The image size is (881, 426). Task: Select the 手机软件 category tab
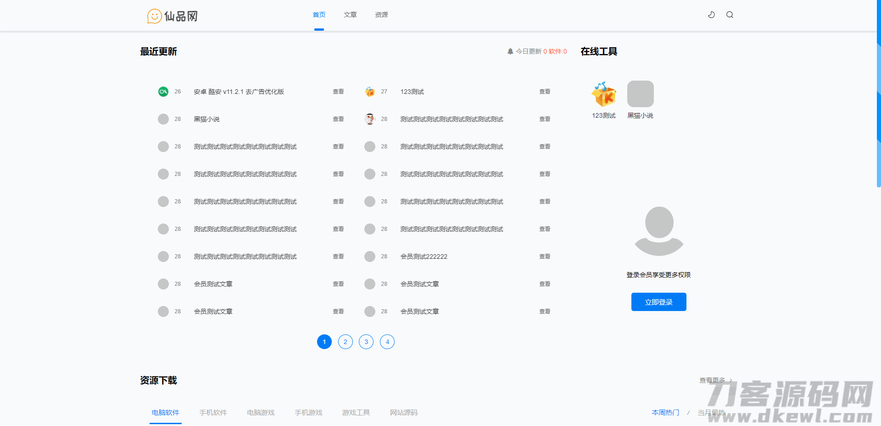click(x=213, y=413)
